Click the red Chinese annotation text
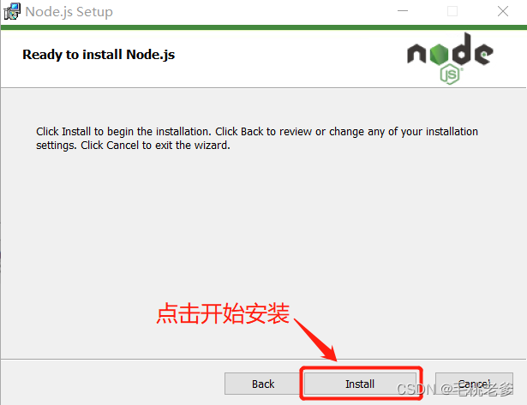527x405 pixels. click(x=223, y=313)
